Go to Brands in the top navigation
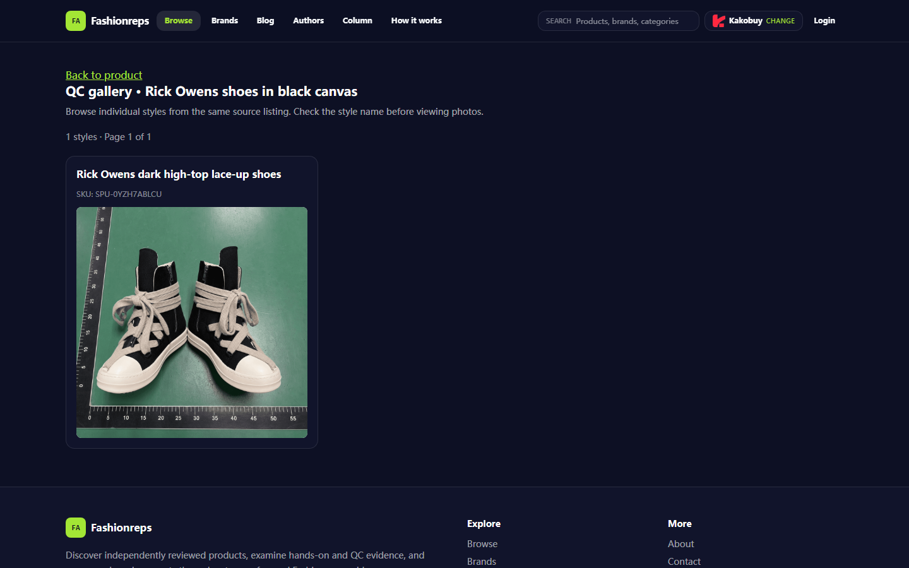The width and height of the screenshot is (909, 568). 225,21
